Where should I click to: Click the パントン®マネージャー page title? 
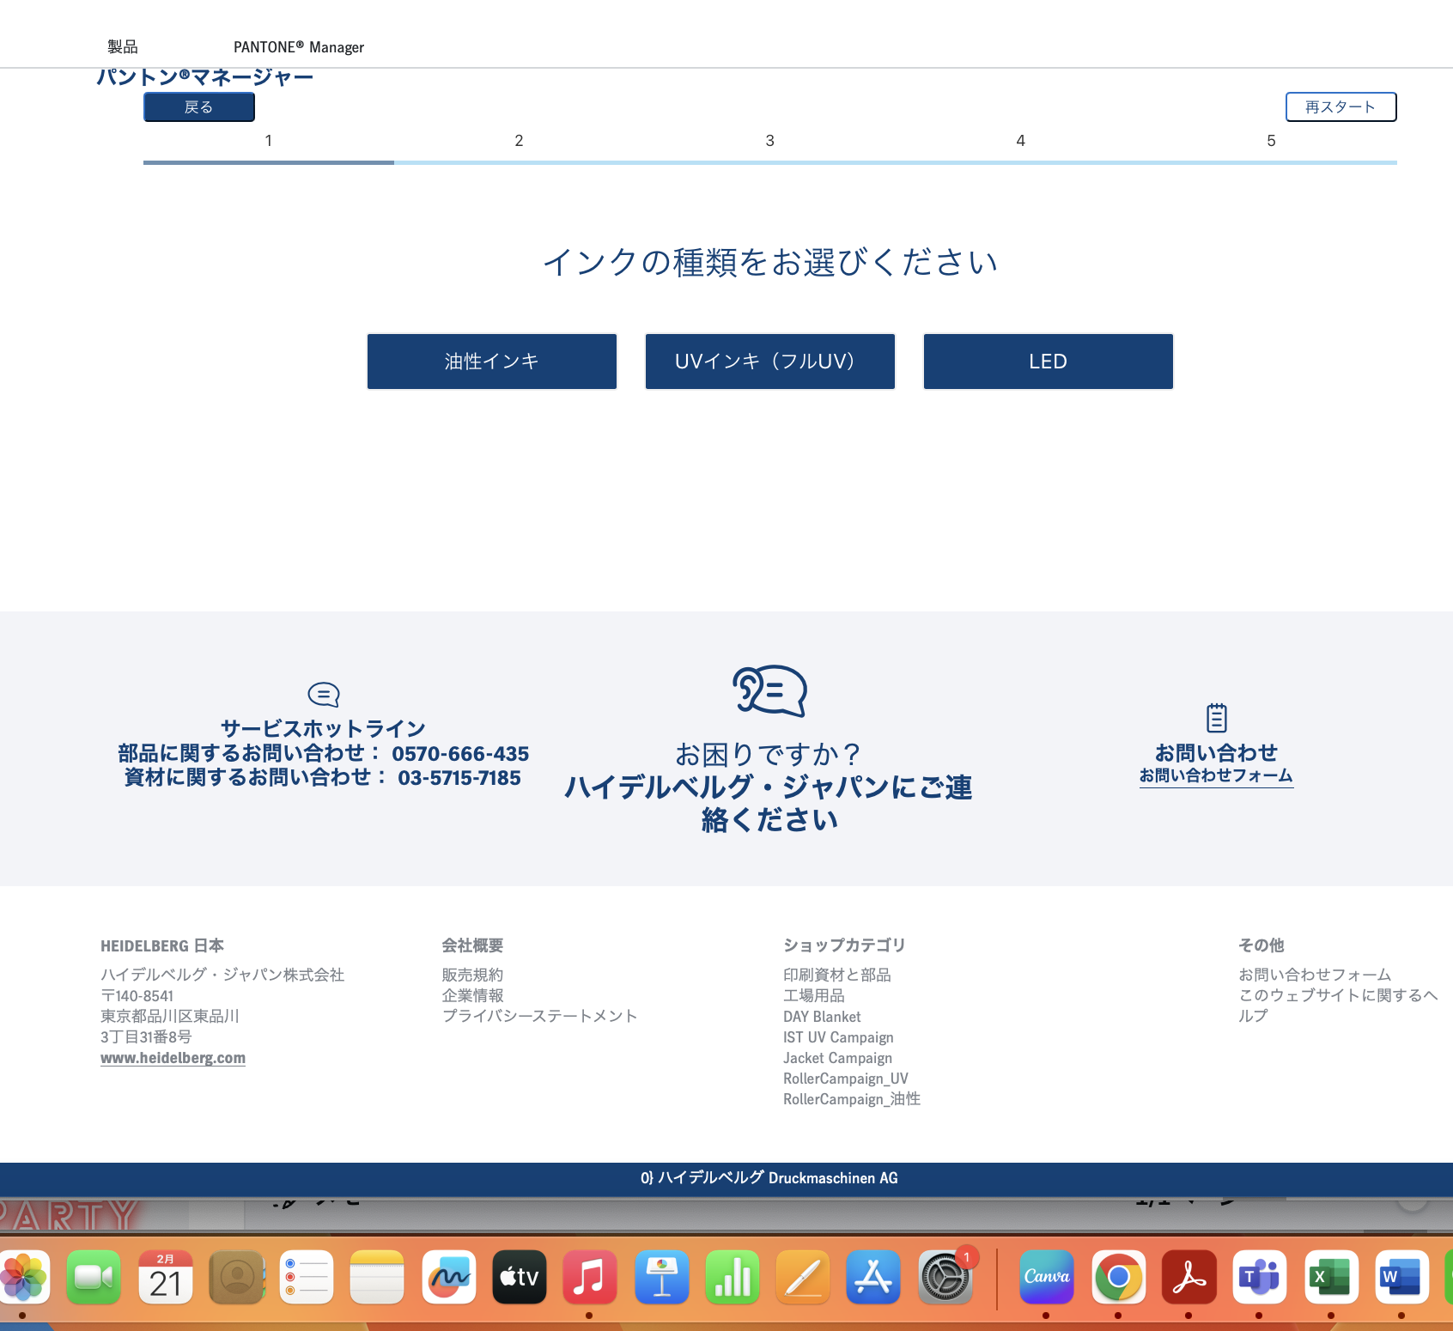pos(204,77)
